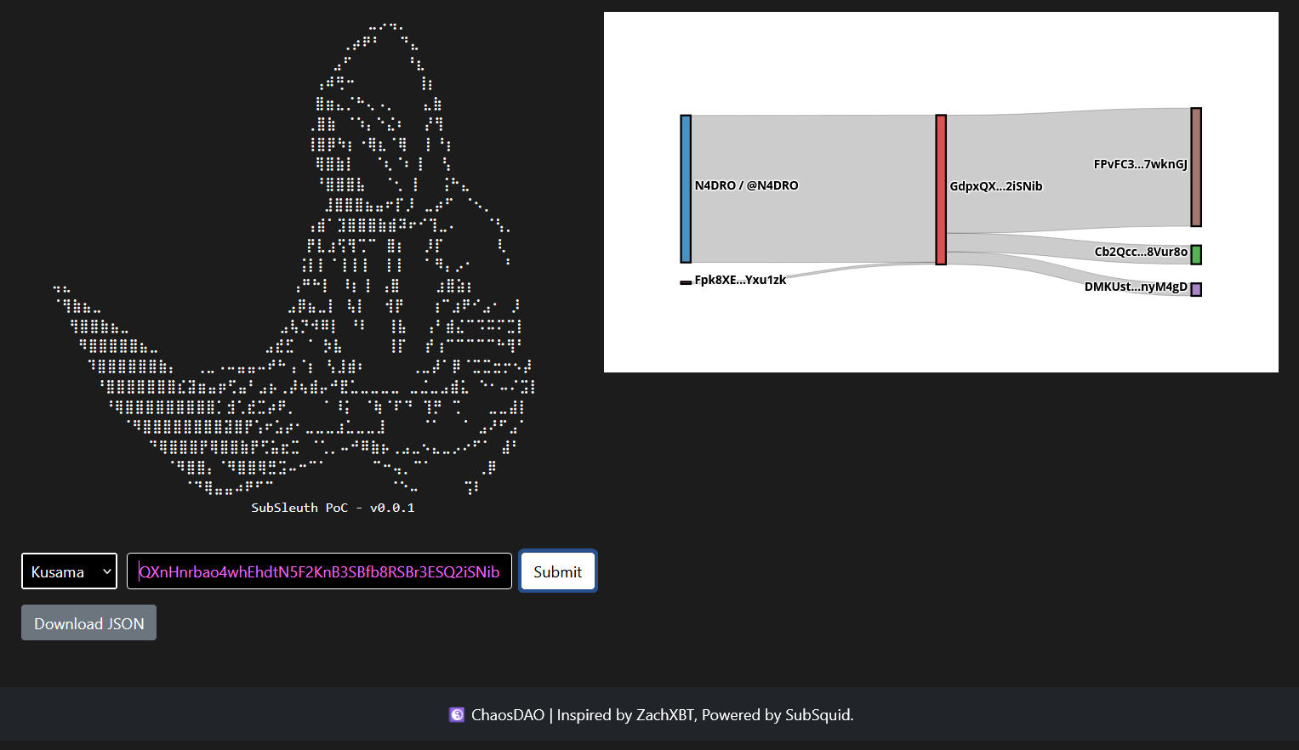The image size is (1299, 750).
Task: Select the red GdpxQX...2iSNib node bar
Action: click(x=941, y=190)
